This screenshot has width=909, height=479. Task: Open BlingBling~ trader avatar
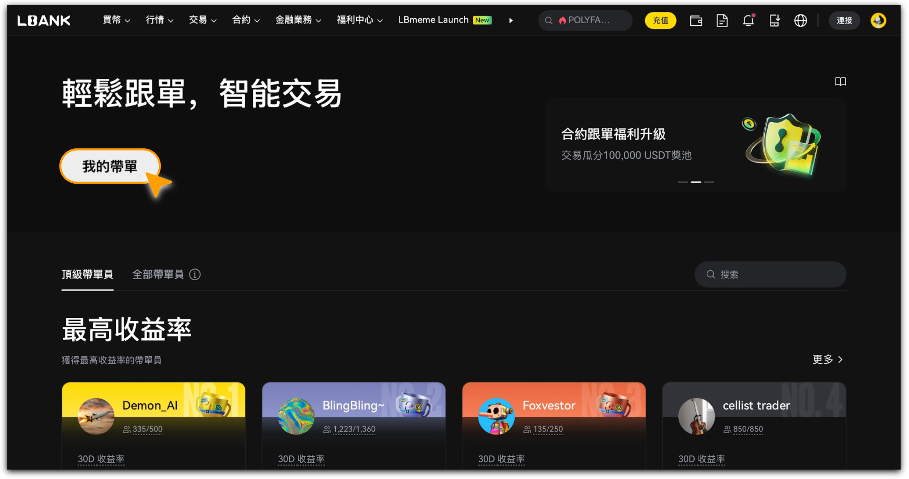[x=296, y=416]
